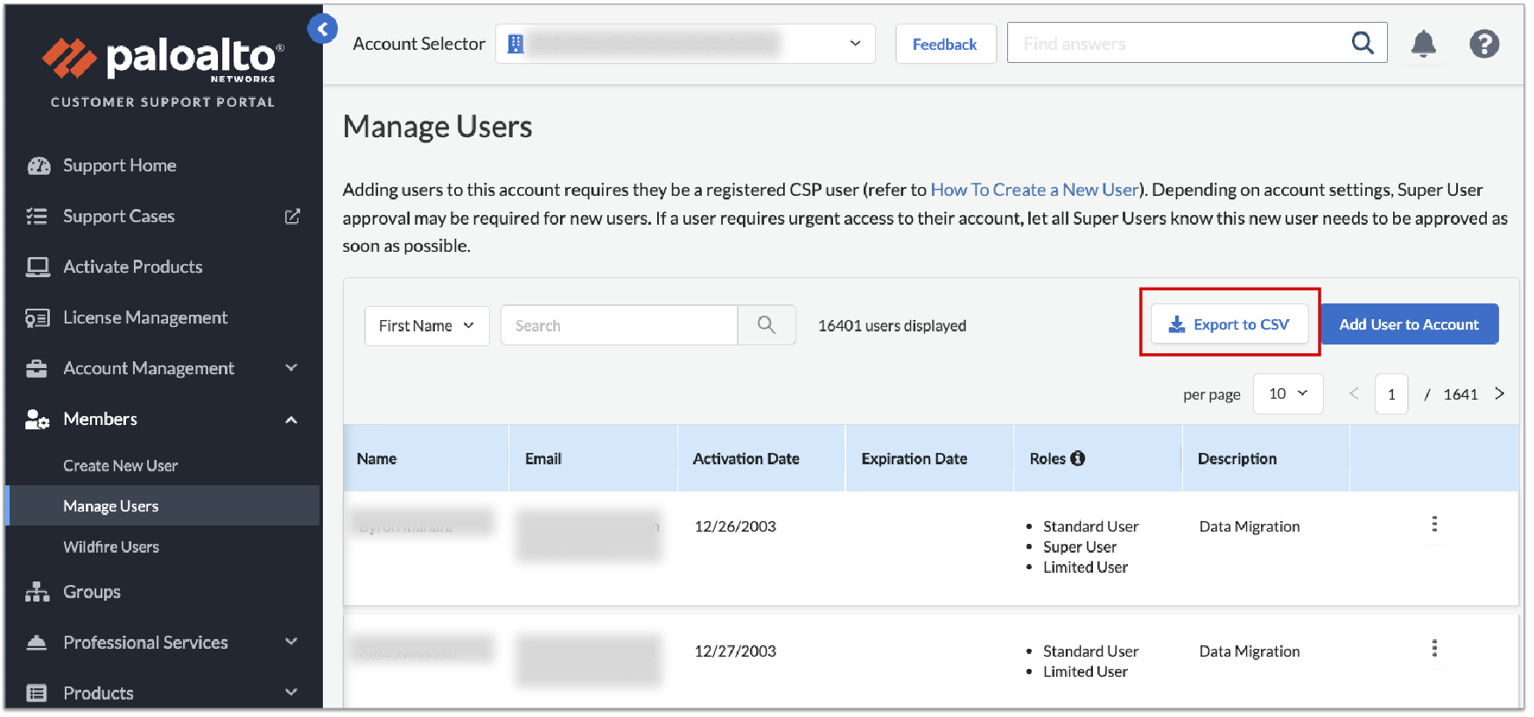Click Add User to Account button
This screenshot has height=717, width=1534.
pyautogui.click(x=1408, y=324)
